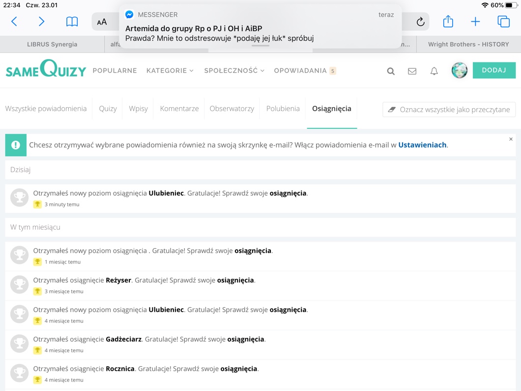Reload the page

point(420,22)
